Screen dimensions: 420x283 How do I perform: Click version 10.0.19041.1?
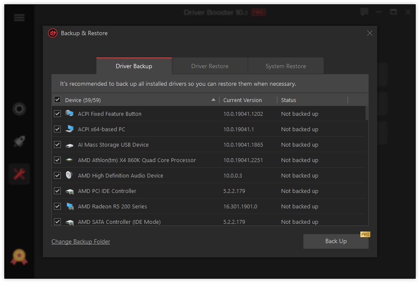click(239, 129)
